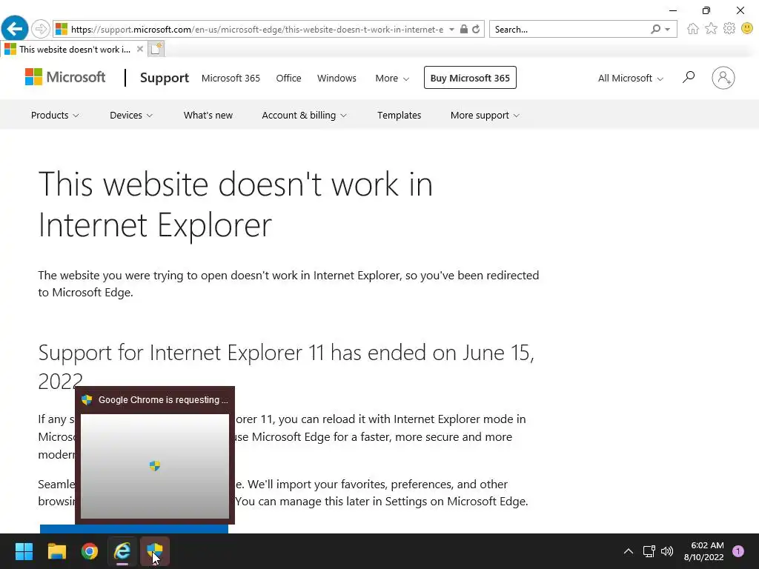Open the What's new menu item
This screenshot has height=569, width=759.
point(208,115)
